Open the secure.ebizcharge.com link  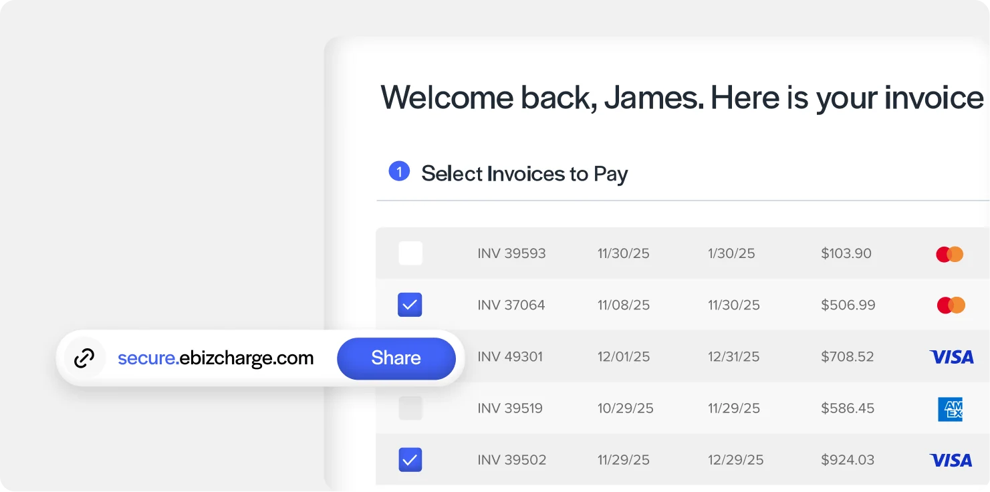click(215, 358)
